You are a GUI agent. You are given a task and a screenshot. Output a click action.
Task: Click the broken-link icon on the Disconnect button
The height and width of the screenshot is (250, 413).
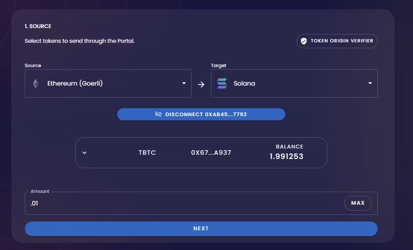click(158, 114)
